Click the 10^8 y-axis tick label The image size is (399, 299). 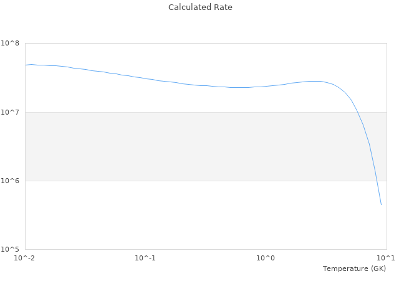point(10,44)
